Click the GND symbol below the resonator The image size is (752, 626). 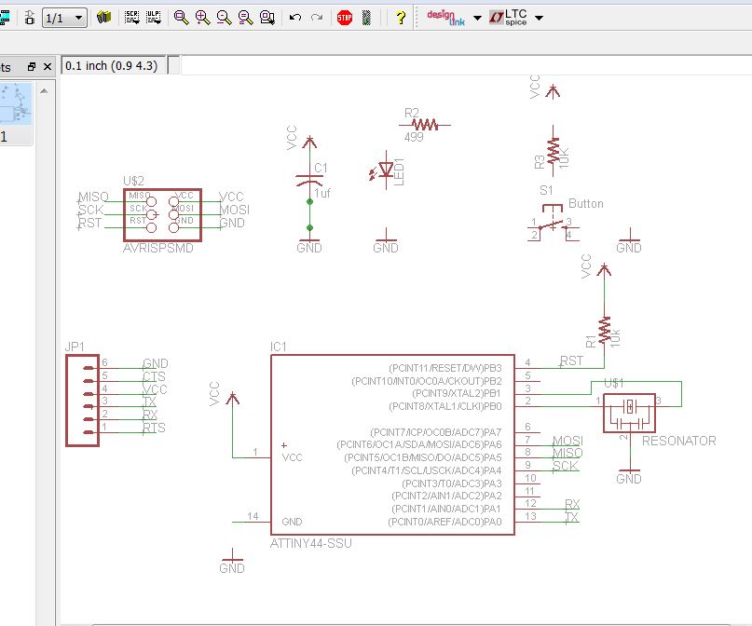pyautogui.click(x=629, y=475)
